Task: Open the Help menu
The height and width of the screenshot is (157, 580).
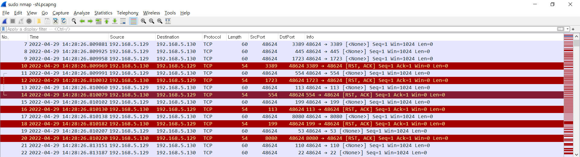Action: coord(185,13)
